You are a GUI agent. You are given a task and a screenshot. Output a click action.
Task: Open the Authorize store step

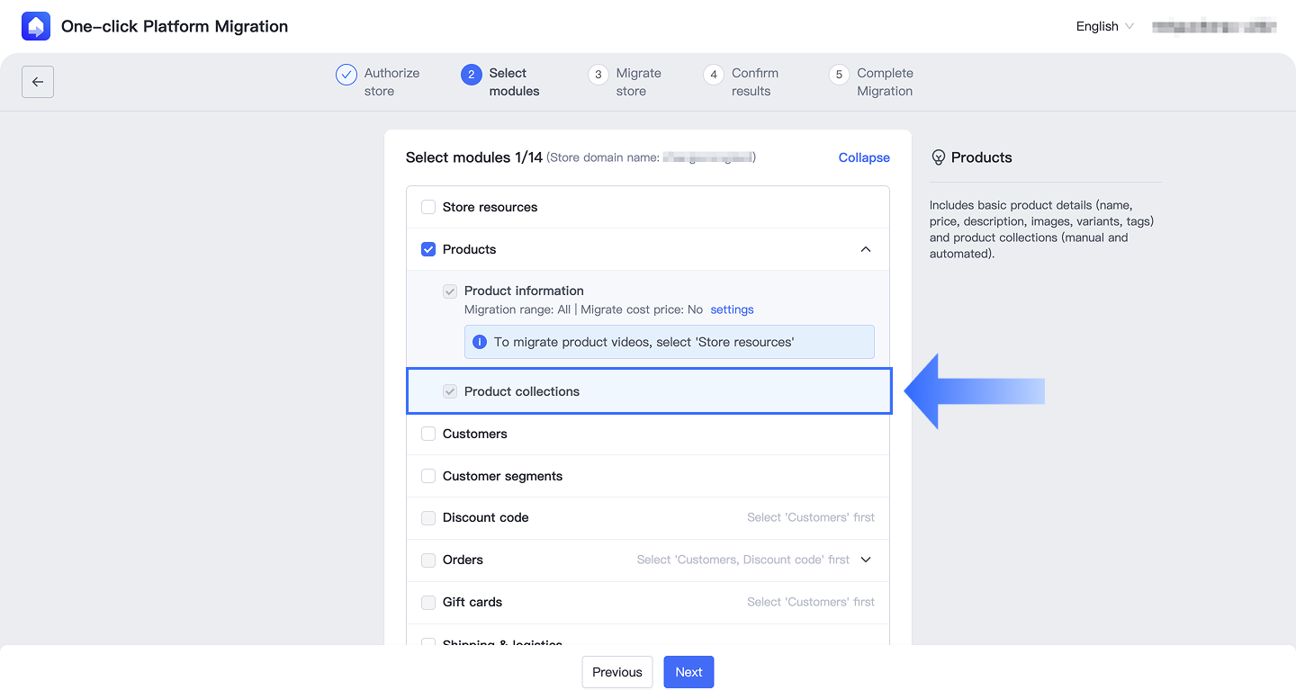click(391, 82)
